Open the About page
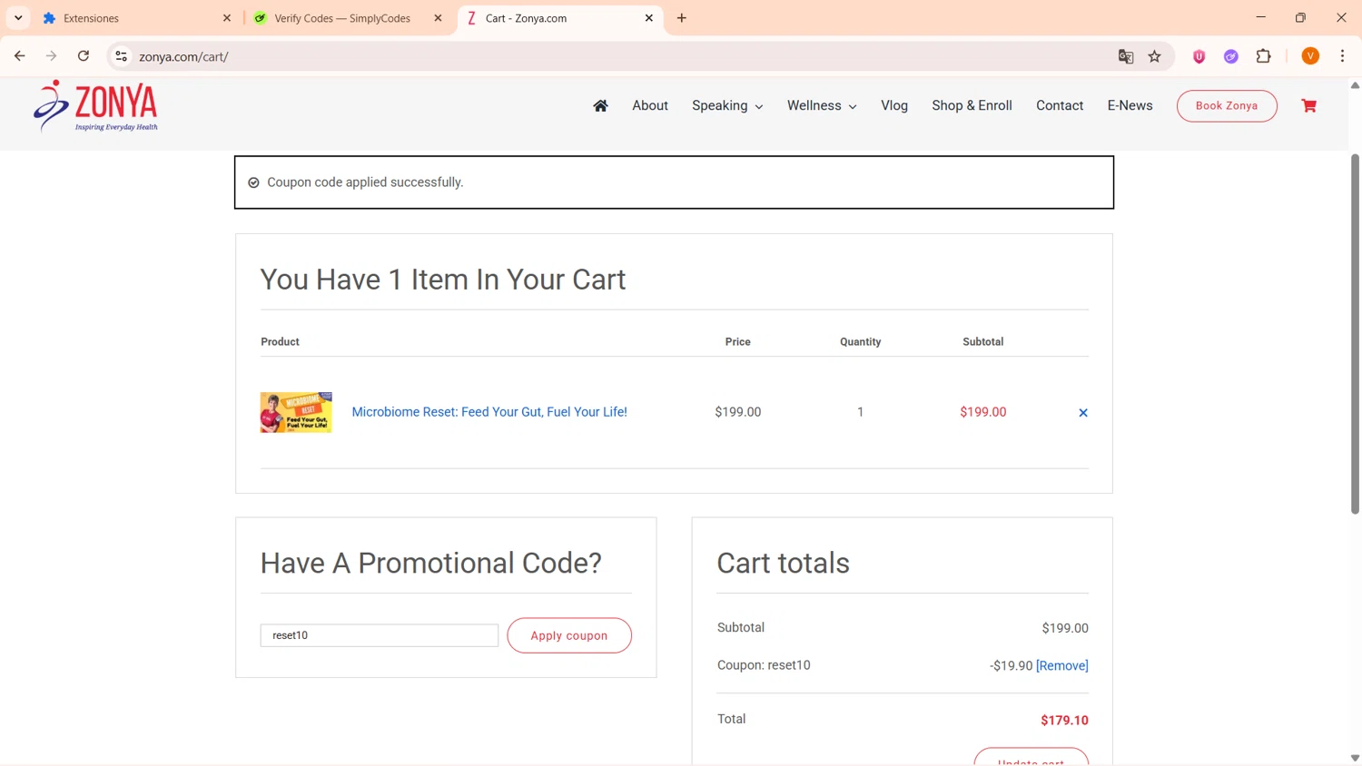 (650, 106)
